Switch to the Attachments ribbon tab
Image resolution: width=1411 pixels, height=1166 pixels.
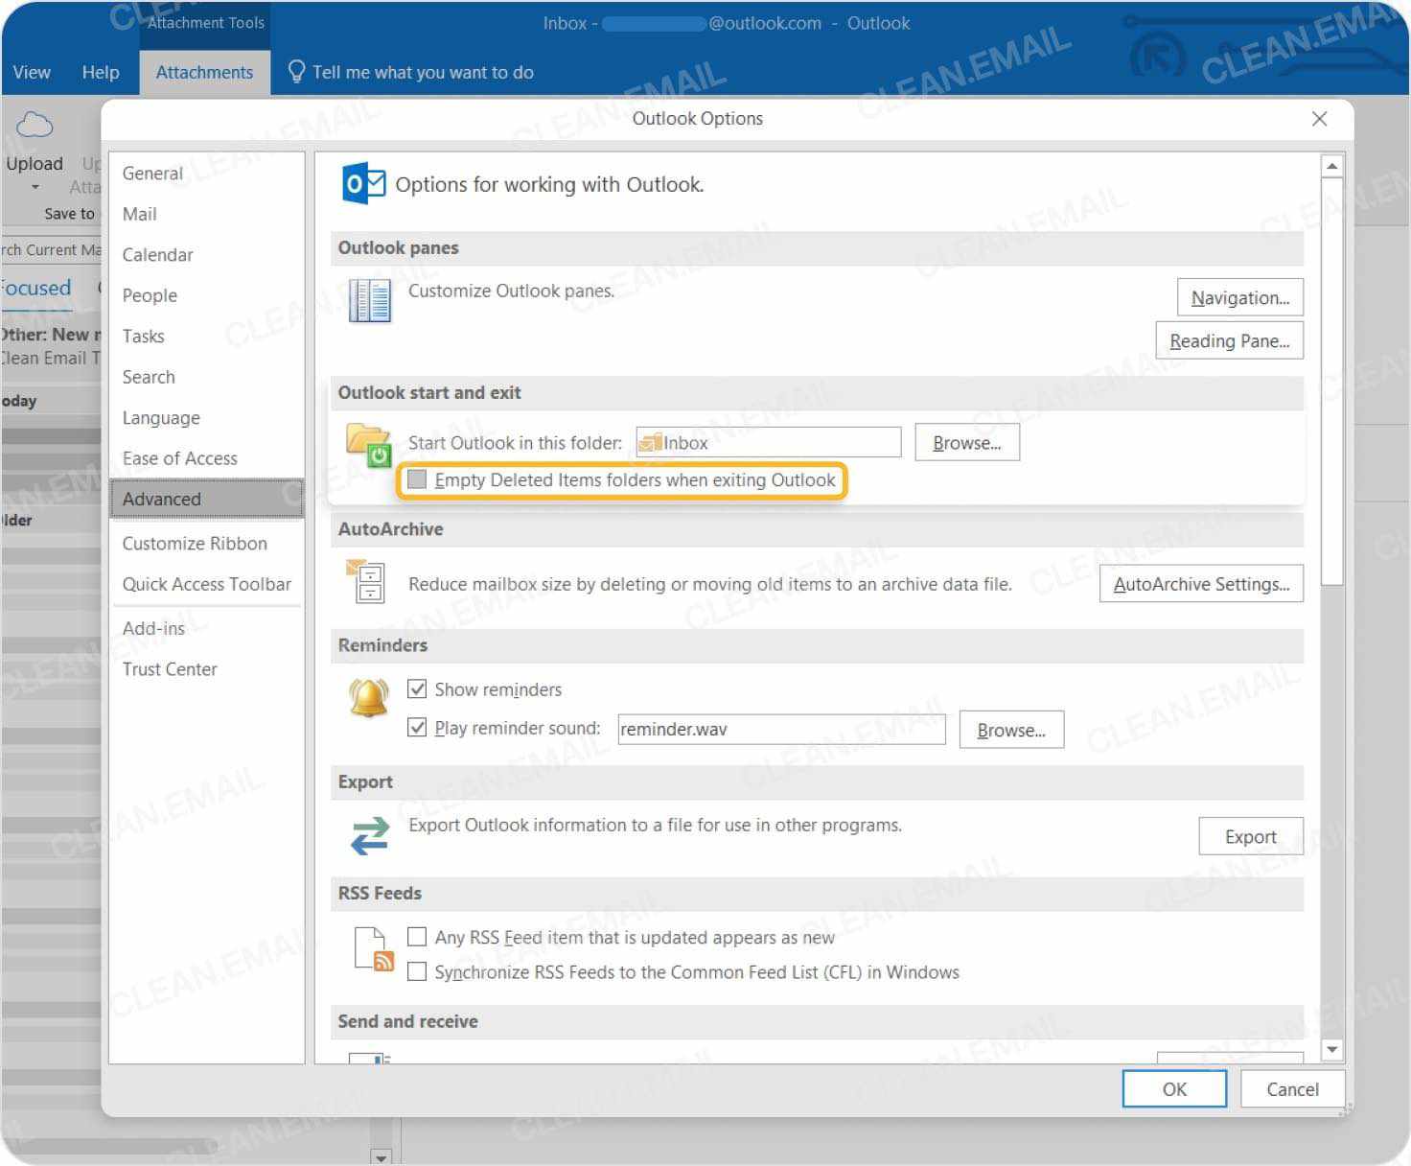[204, 72]
